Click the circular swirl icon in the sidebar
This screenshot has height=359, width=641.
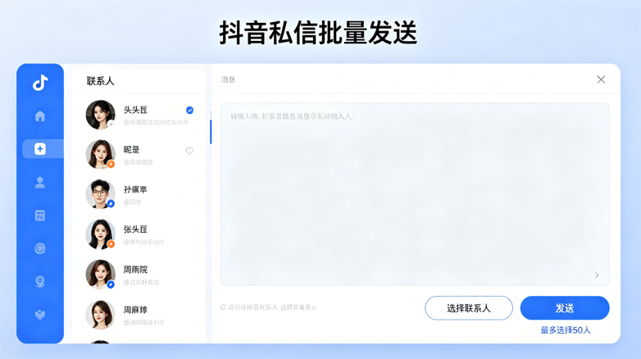pyautogui.click(x=40, y=248)
